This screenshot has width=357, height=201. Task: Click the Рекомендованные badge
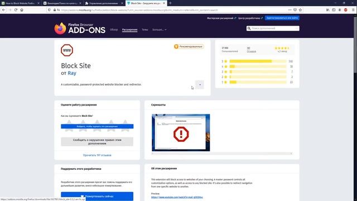[x=189, y=46]
